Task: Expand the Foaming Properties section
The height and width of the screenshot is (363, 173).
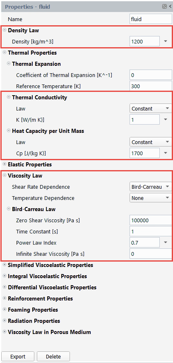Action: [x=5, y=310]
